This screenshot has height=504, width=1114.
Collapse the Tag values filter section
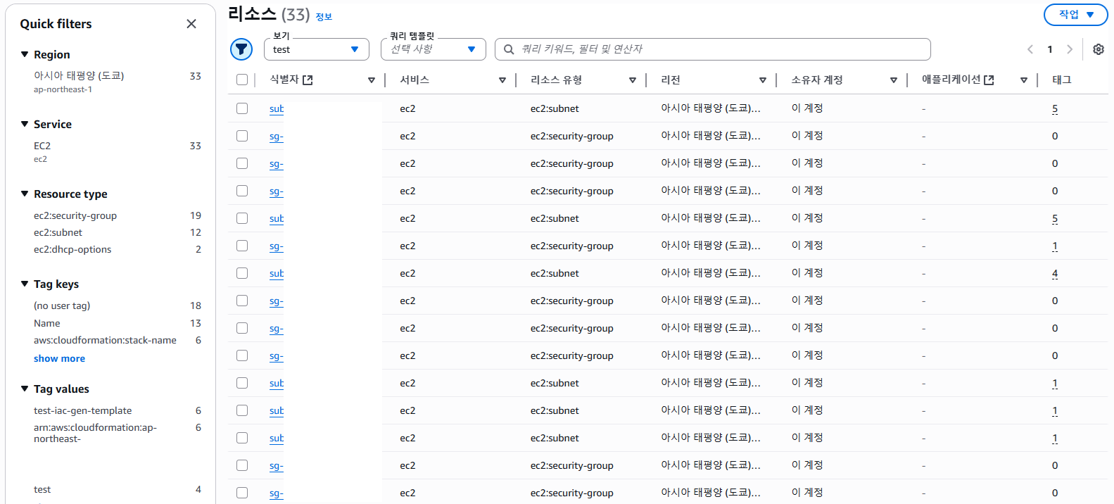[25, 389]
